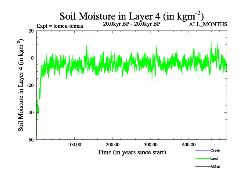Viewport: 244px width, 183px height.
Task: Click the black AllSurf legend line
Action: pos(203,167)
